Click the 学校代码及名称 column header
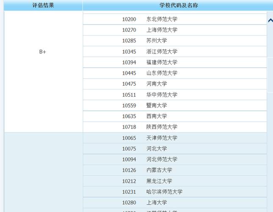Screen dimensions: 273x212 (178, 5)
